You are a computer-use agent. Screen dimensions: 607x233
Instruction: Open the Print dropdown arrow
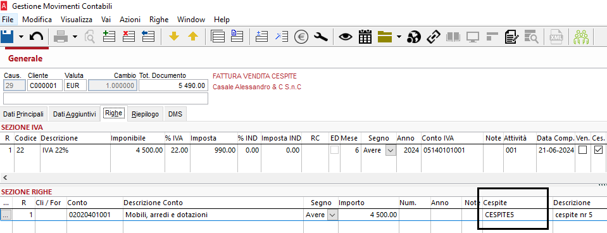(75, 37)
